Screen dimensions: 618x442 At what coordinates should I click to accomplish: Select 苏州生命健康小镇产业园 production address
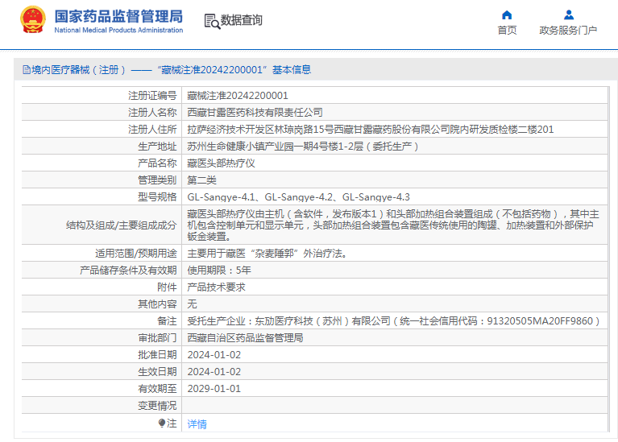[x=302, y=147]
